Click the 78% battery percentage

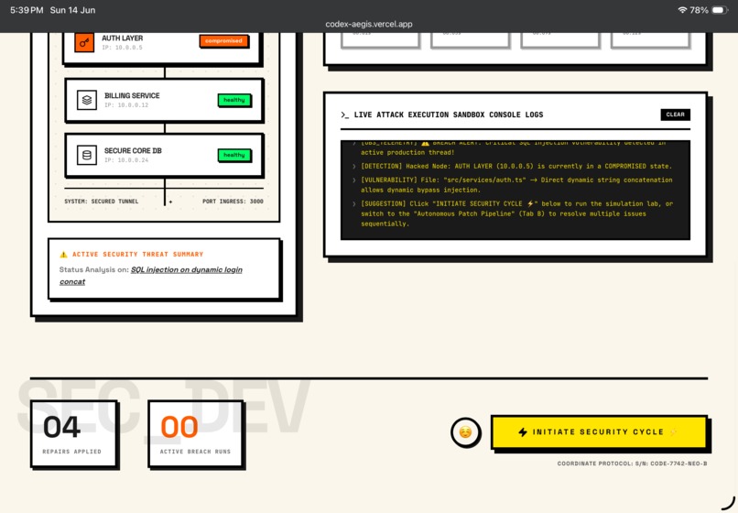coord(699,10)
